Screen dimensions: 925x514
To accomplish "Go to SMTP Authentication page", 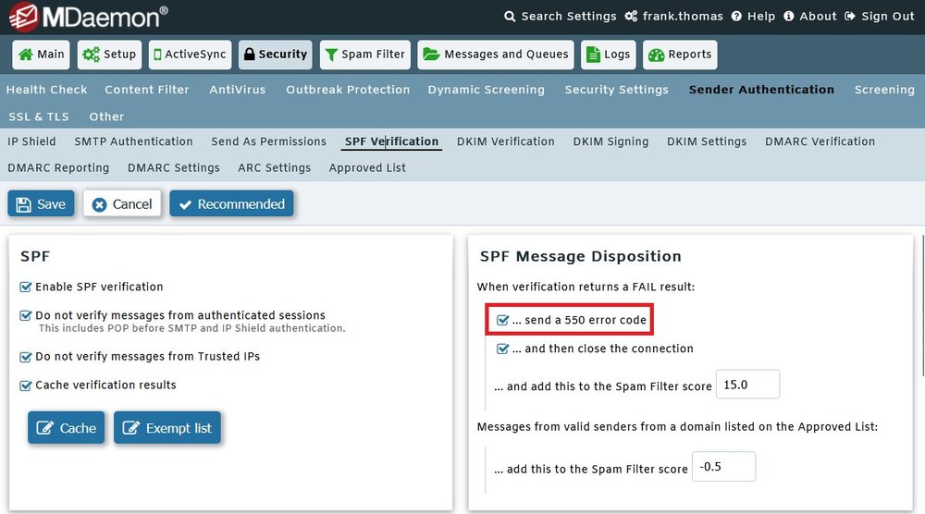I will point(133,141).
